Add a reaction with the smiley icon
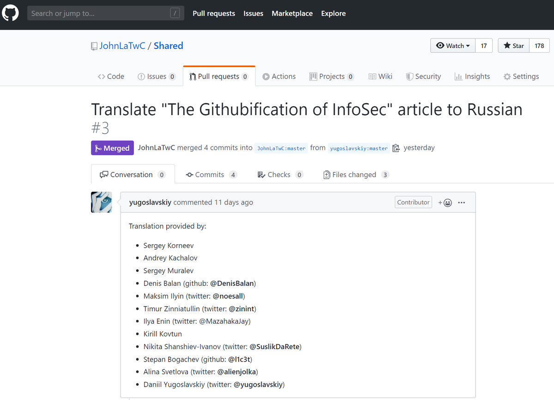The image size is (554, 400). [445, 203]
